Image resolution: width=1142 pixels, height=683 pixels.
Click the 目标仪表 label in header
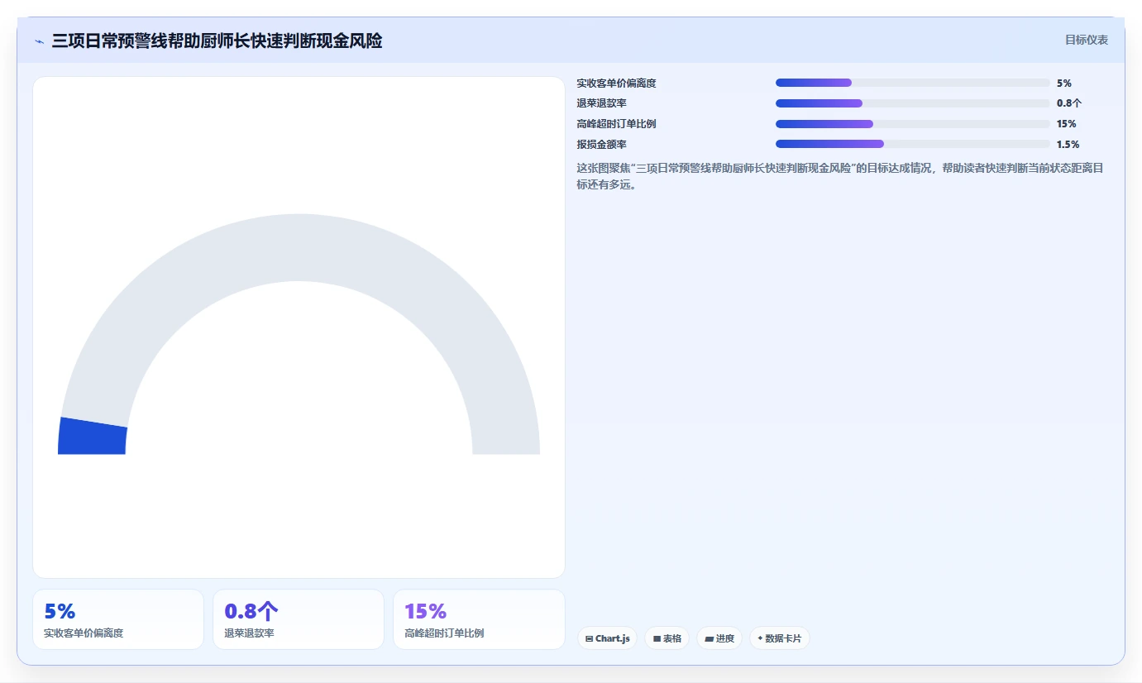tap(1086, 40)
